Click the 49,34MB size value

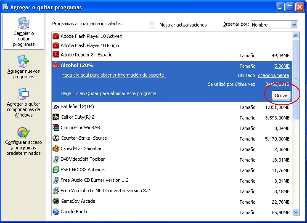(x=281, y=56)
